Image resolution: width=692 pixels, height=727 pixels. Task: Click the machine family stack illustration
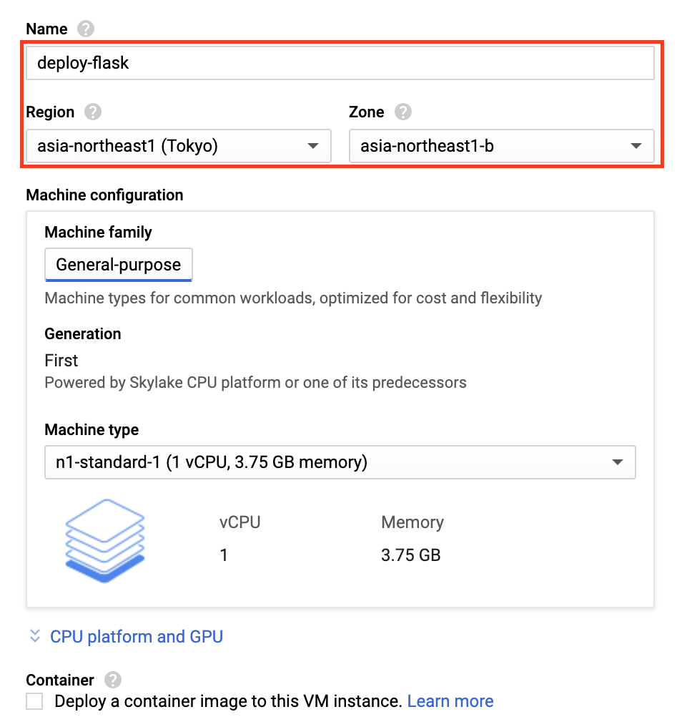(x=104, y=540)
